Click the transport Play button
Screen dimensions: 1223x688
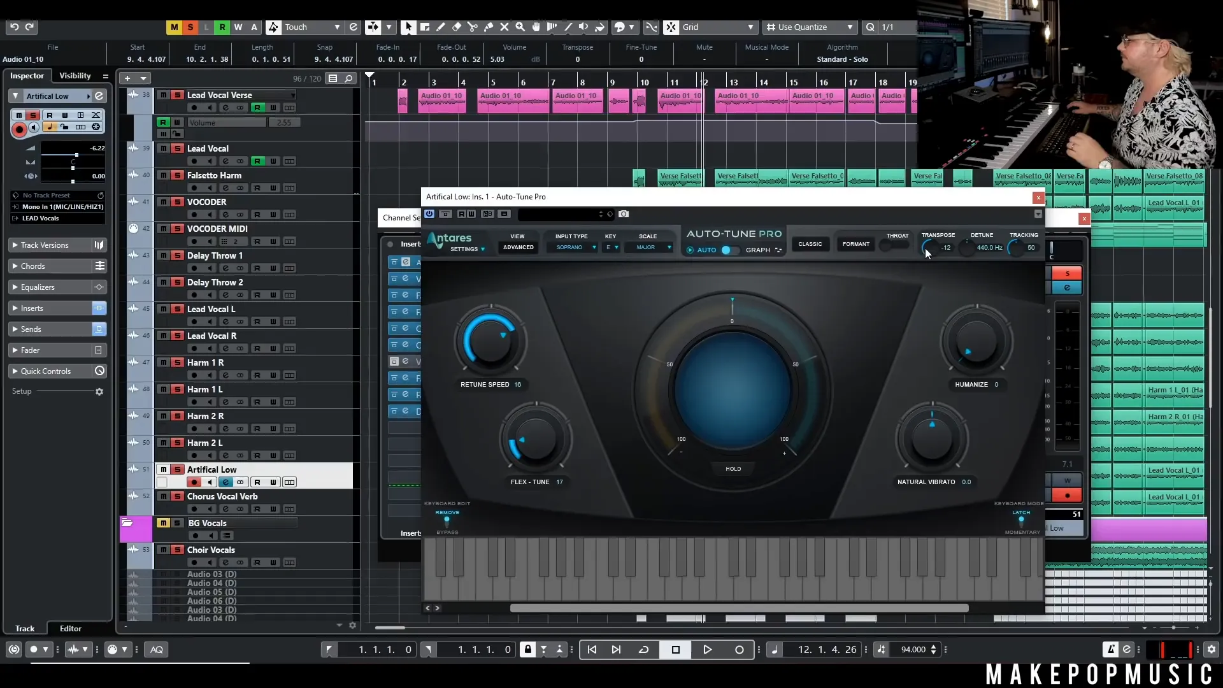point(707,650)
